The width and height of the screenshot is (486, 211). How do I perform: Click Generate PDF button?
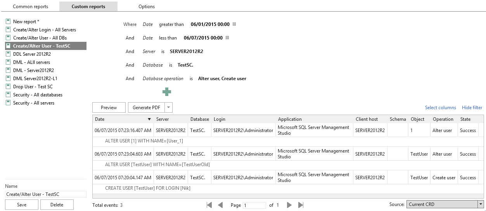point(146,108)
